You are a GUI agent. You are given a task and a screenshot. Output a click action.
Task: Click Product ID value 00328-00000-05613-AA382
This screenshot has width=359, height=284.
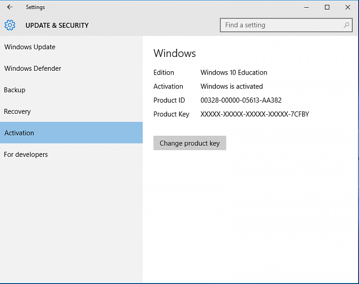coord(241,100)
